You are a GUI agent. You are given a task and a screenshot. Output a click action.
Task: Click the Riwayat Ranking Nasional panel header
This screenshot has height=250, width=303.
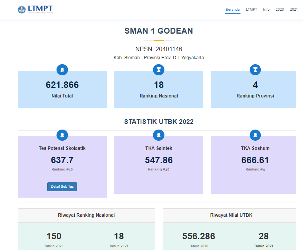(x=87, y=215)
